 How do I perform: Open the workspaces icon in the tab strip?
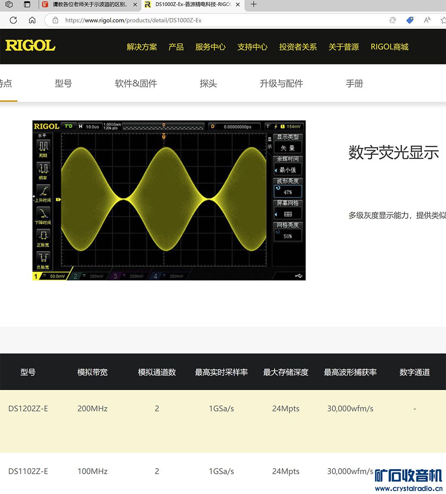[x=9, y=4]
